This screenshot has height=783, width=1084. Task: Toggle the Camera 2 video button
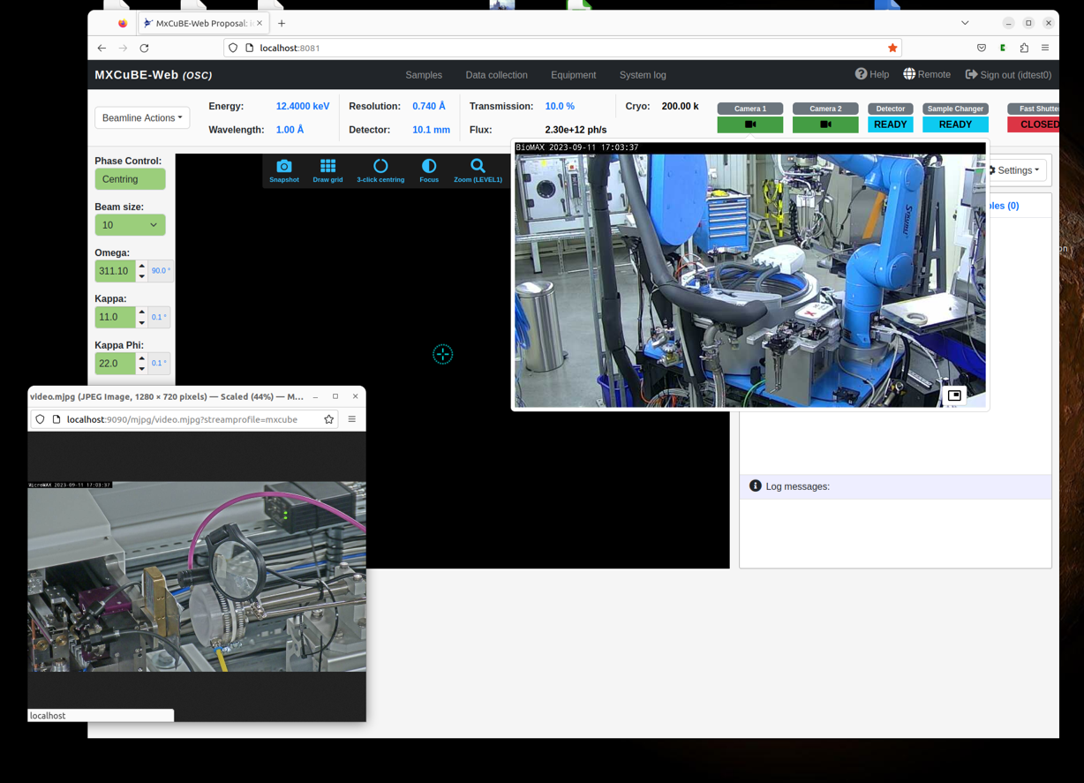pos(825,124)
